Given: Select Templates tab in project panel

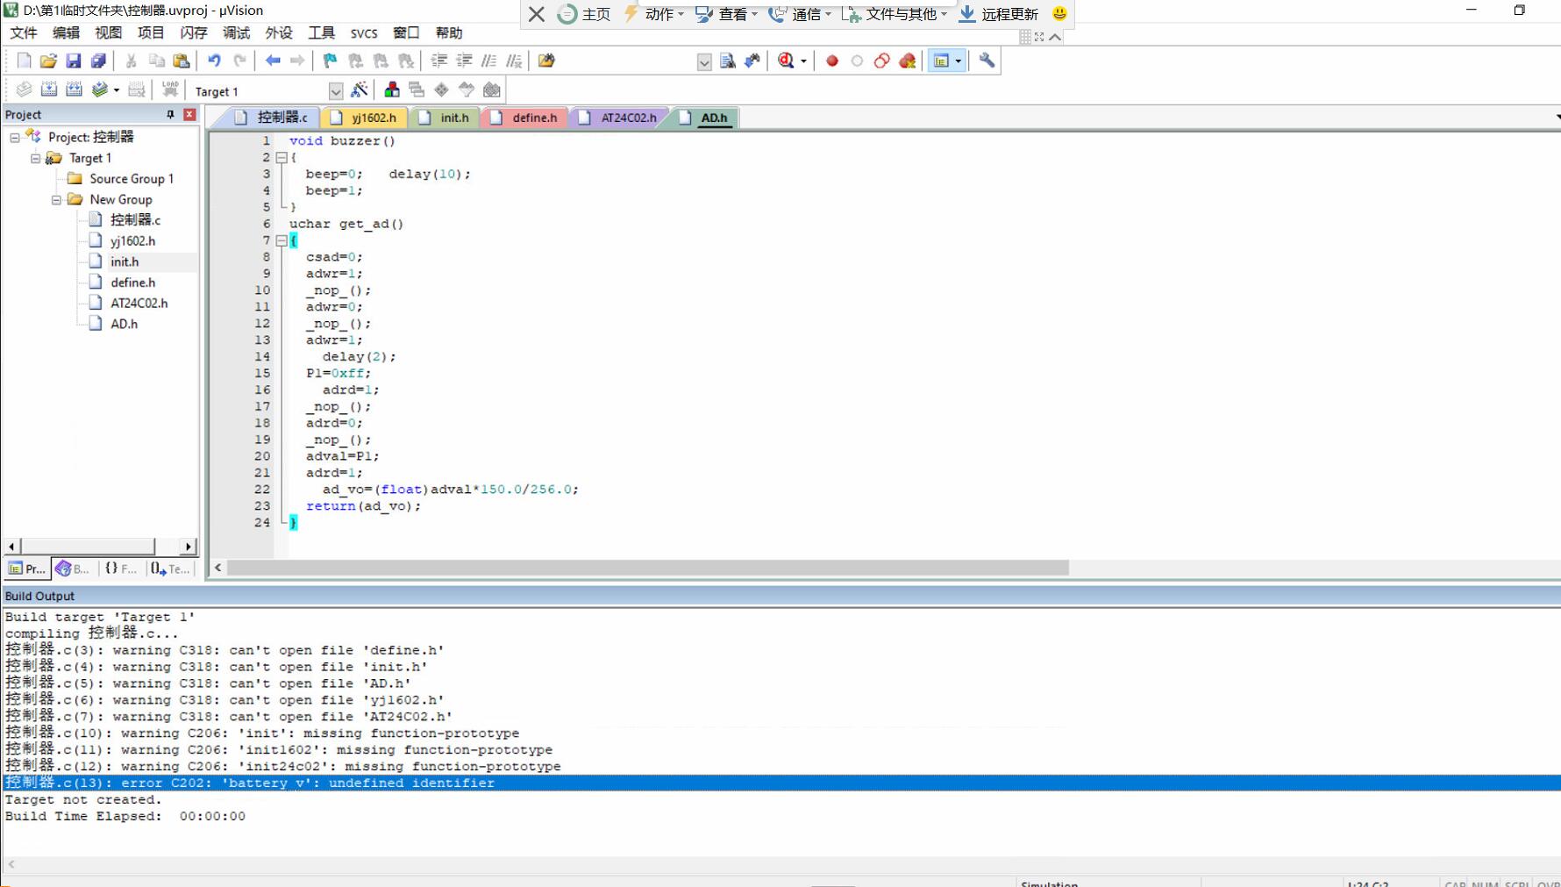Looking at the screenshot, I should [x=170, y=569].
